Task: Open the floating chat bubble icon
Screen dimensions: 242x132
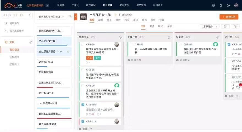Action: click(x=238, y=87)
